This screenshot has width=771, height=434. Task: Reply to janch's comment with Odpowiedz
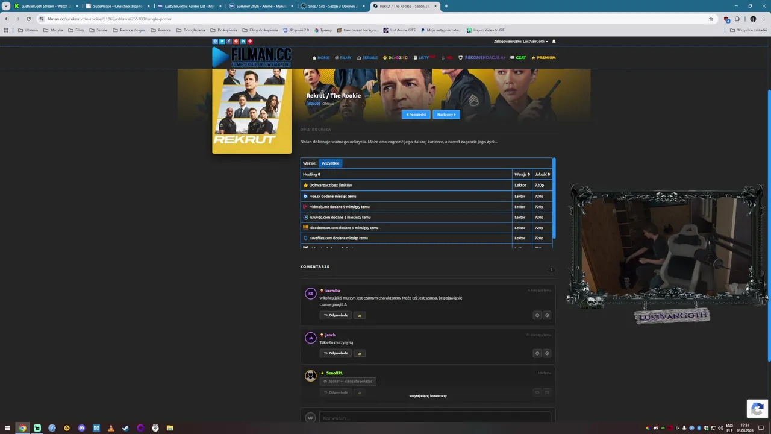pos(336,353)
